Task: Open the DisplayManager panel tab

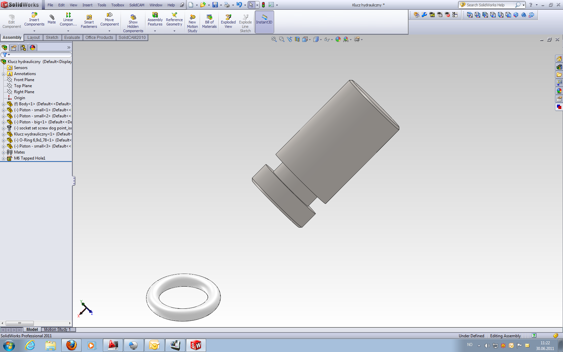Action: click(x=33, y=48)
